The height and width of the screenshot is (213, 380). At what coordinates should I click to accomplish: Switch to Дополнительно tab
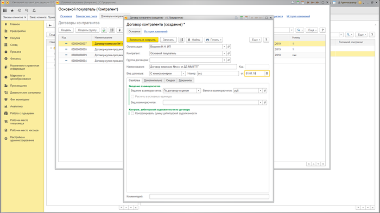tap(153, 81)
